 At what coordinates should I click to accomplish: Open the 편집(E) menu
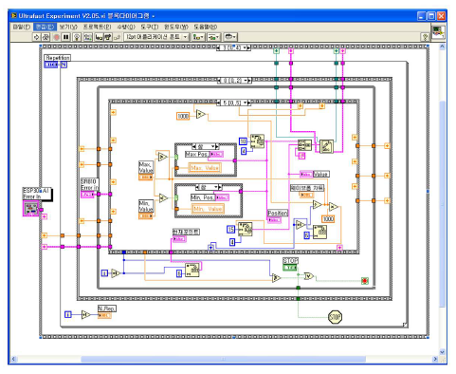click(x=45, y=27)
